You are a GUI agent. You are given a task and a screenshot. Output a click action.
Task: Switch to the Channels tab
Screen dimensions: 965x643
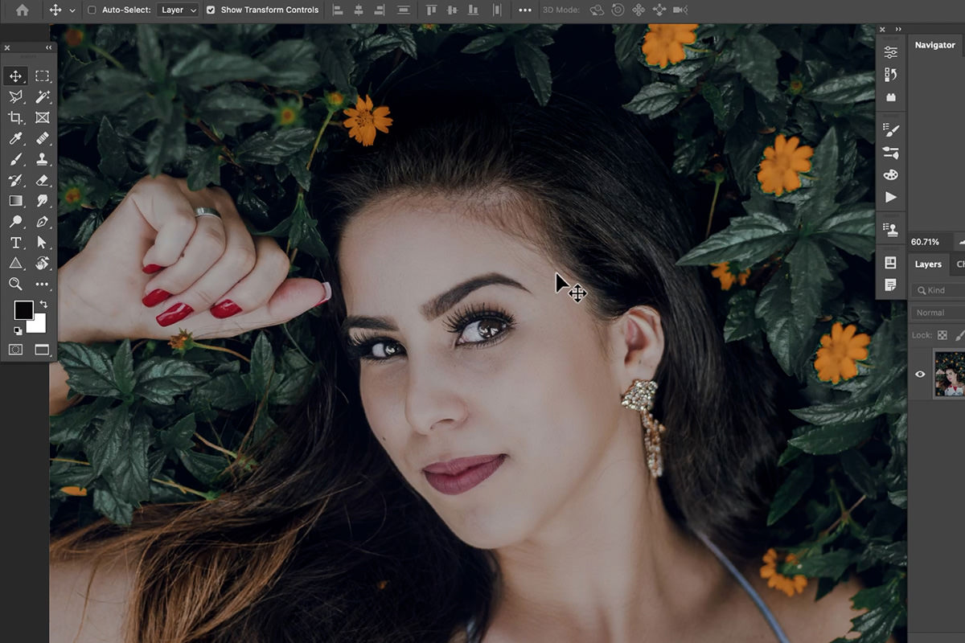pos(962,264)
